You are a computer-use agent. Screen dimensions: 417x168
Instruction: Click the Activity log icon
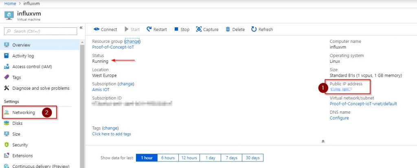(7, 55)
